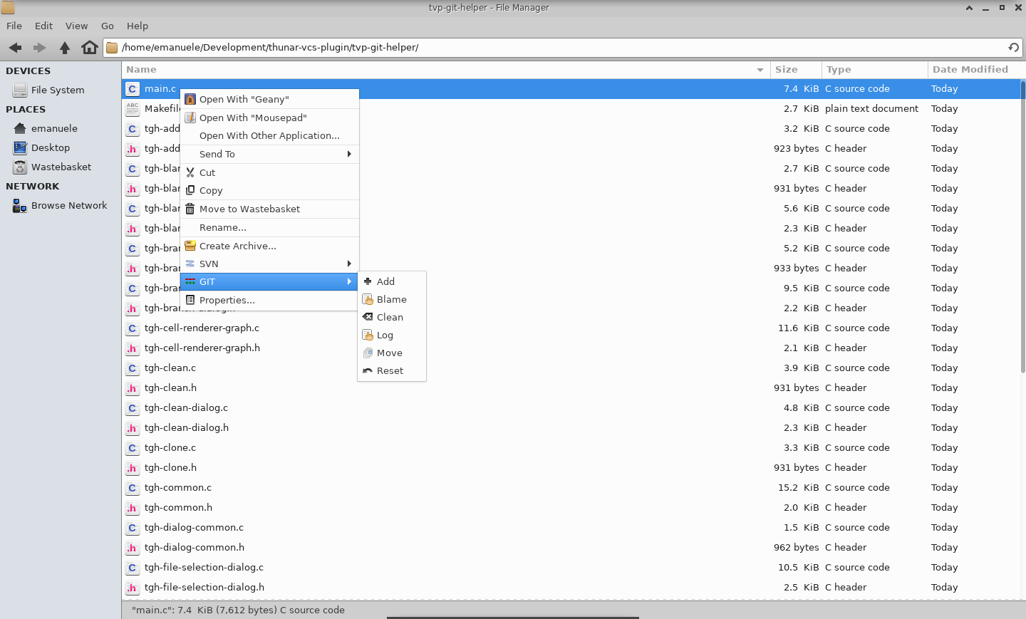The image size is (1026, 619).
Task: Click the Geany application icon
Action: [x=190, y=99]
